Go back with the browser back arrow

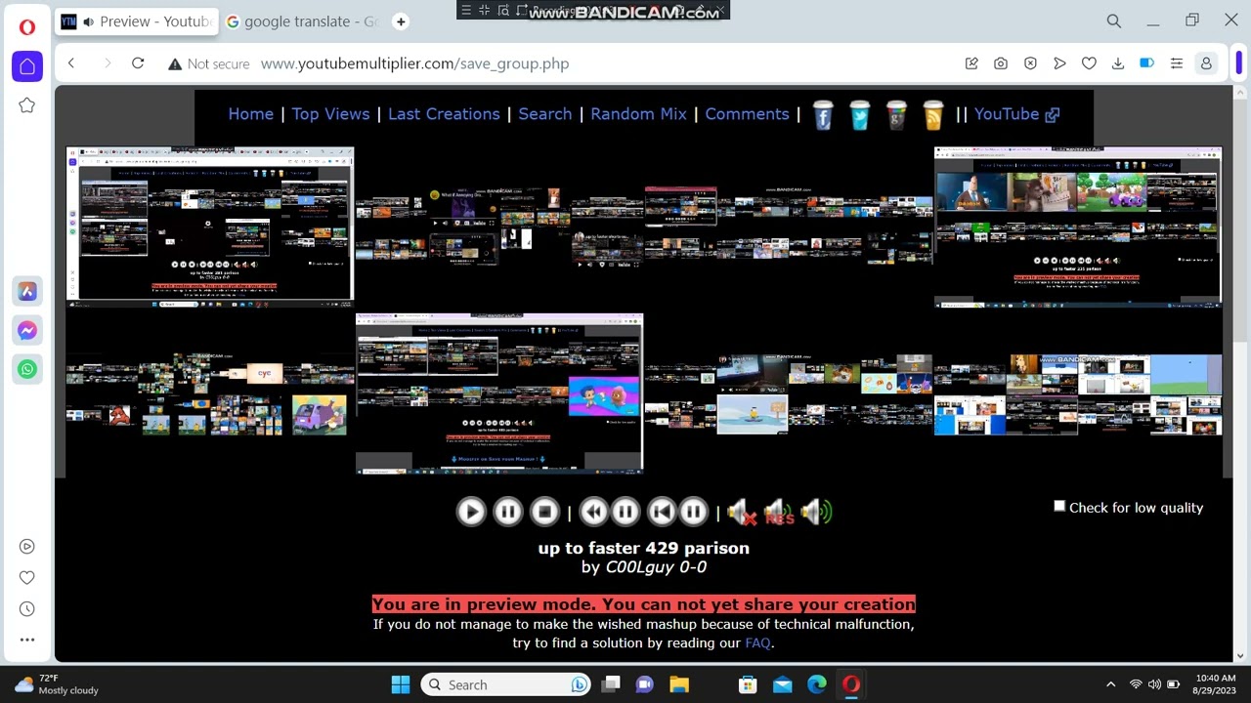[71, 63]
